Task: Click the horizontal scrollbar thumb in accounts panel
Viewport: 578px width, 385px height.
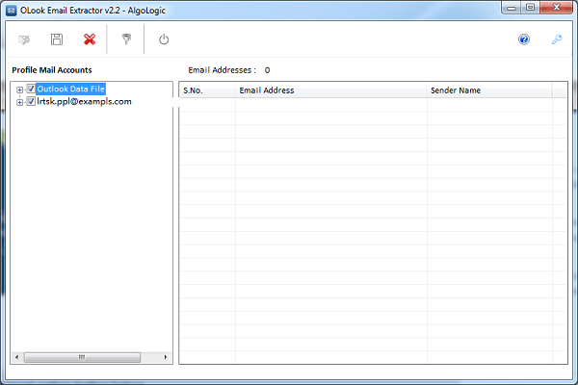Action: (82, 357)
